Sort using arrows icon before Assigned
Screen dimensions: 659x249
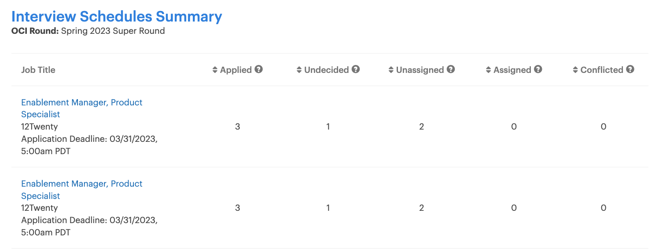[x=488, y=70]
